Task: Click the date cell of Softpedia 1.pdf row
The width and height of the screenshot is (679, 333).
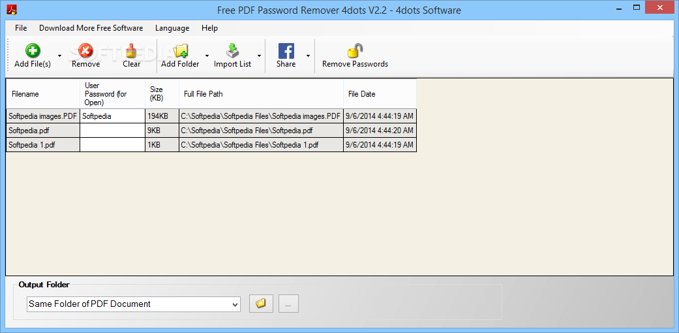Action: [x=380, y=145]
